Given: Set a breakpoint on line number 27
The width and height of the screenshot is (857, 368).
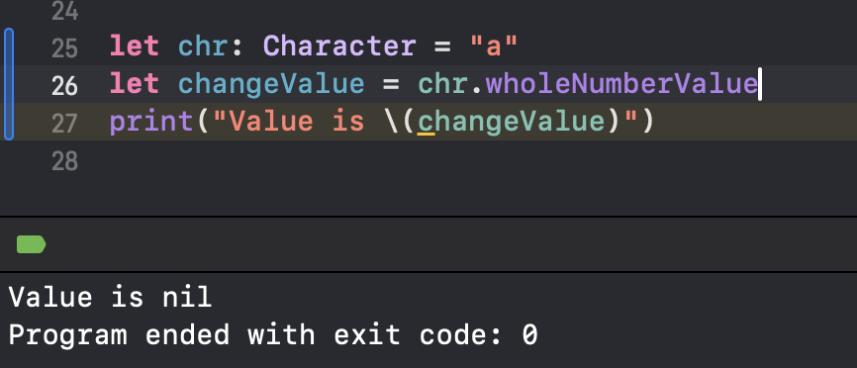Looking at the screenshot, I should 64,123.
